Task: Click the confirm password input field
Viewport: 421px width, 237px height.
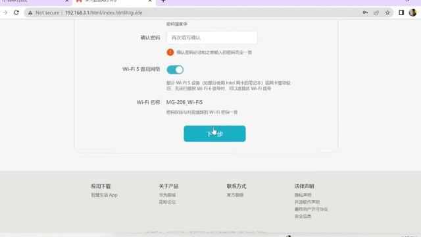Action: pos(212,38)
